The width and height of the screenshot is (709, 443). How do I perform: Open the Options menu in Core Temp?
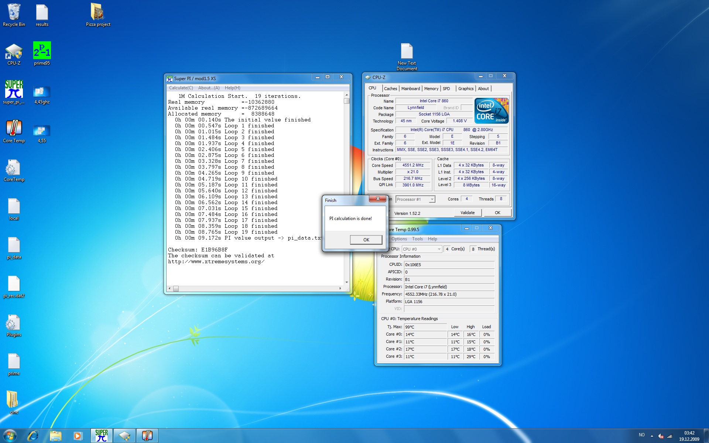click(x=399, y=239)
